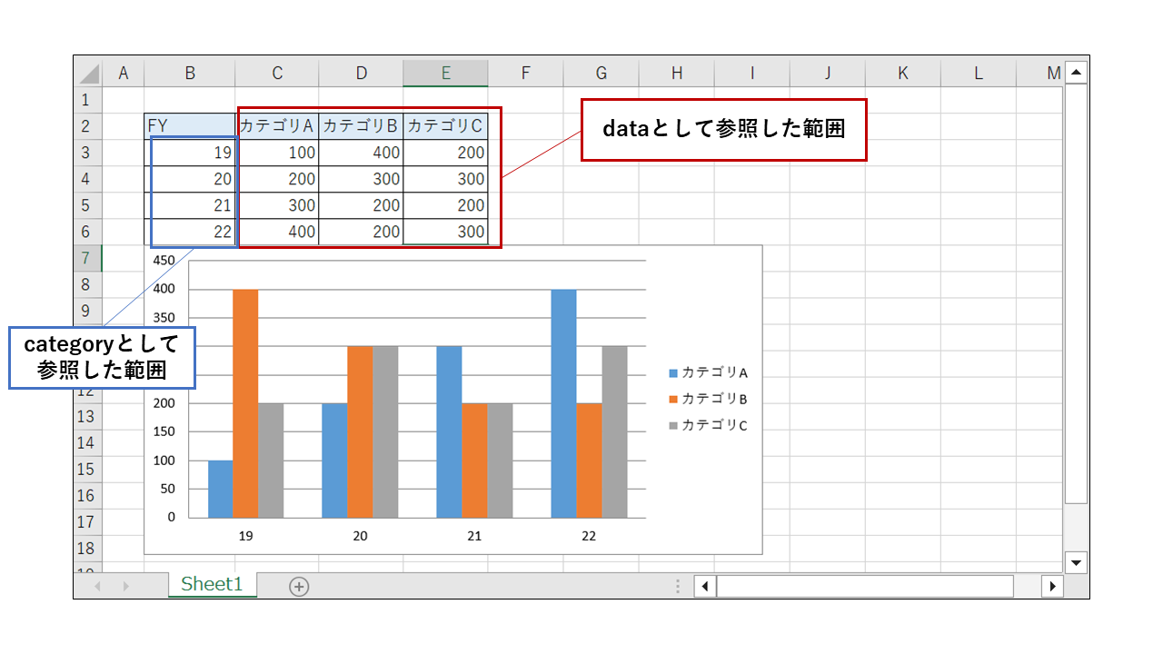The image size is (1163, 654).
Task: Click the left sheet navigation arrow
Action: (96, 585)
